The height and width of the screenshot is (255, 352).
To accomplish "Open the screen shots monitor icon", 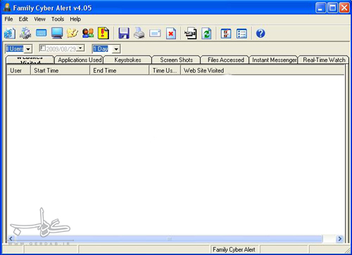I will (x=57, y=33).
